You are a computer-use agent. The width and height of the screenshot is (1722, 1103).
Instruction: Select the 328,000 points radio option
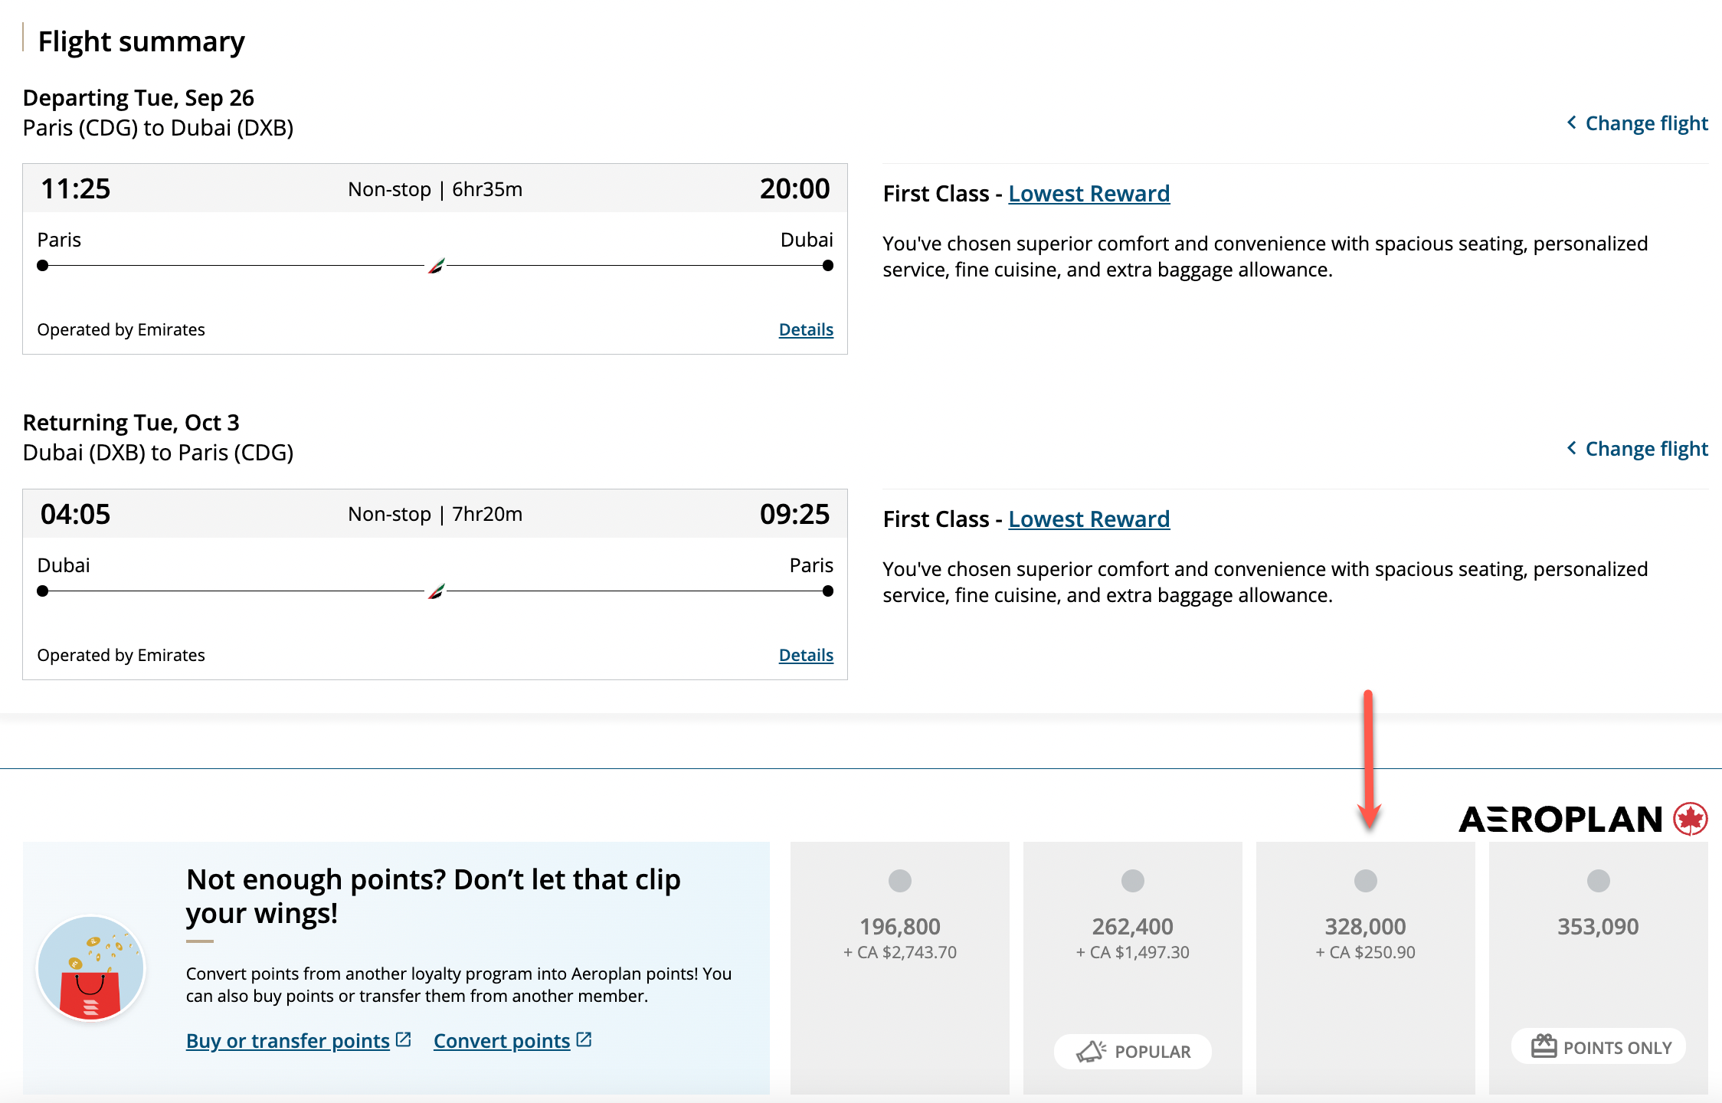[x=1365, y=881]
